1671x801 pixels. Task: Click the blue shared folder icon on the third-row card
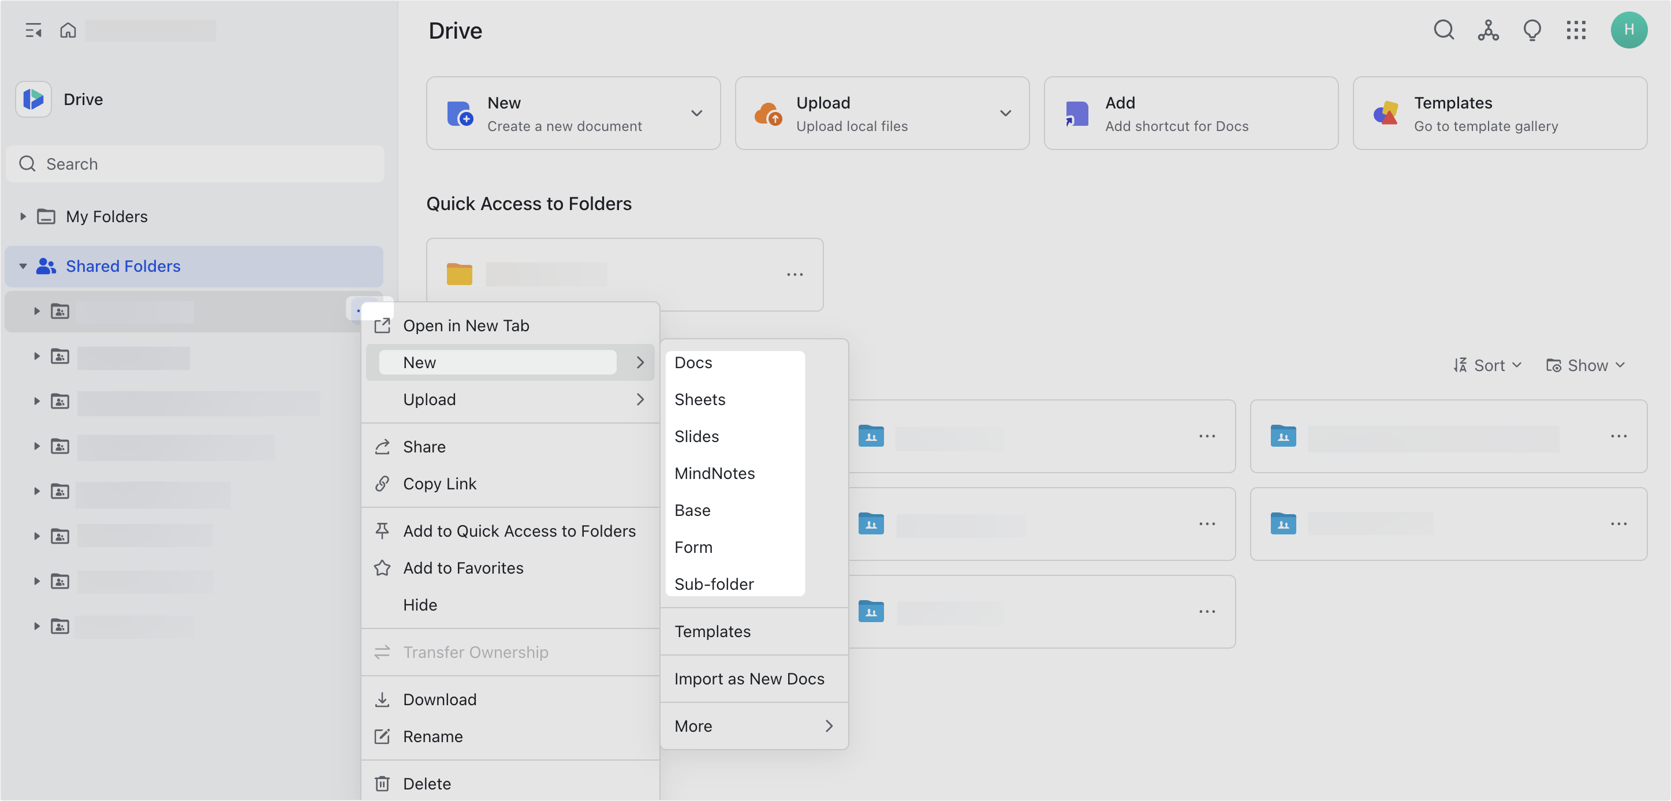(871, 611)
